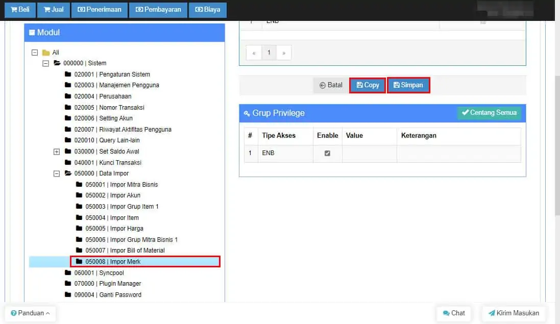Open the Chat widget
This screenshot has height=324, width=560.
454,313
